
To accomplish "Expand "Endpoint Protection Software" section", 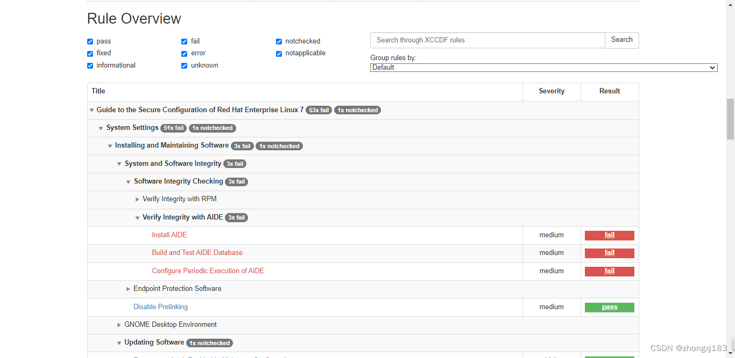I will pyautogui.click(x=129, y=289).
